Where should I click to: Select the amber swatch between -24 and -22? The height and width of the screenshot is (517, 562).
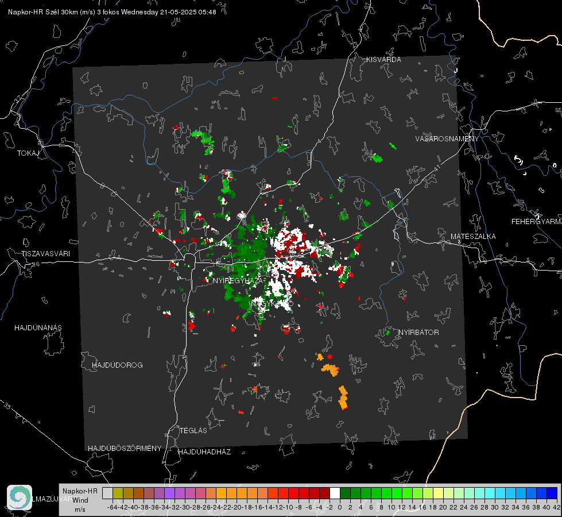click(x=221, y=493)
